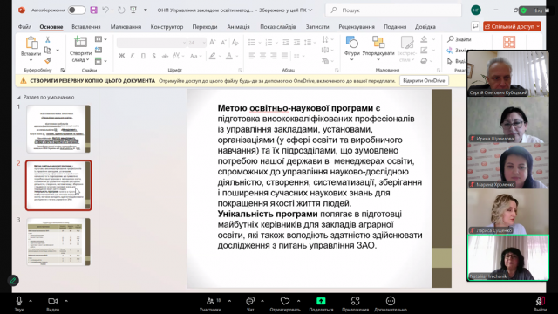Image resolution: width=558 pixels, height=314 pixels.
Task: Click the Save icon in title bar
Action: pos(93,10)
